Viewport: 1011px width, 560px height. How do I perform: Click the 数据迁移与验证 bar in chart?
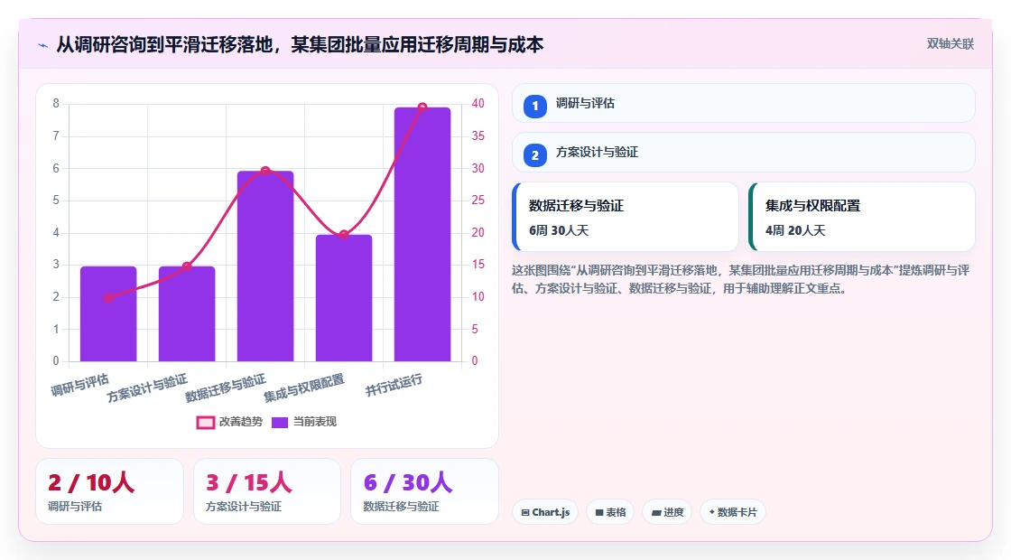(x=265, y=266)
